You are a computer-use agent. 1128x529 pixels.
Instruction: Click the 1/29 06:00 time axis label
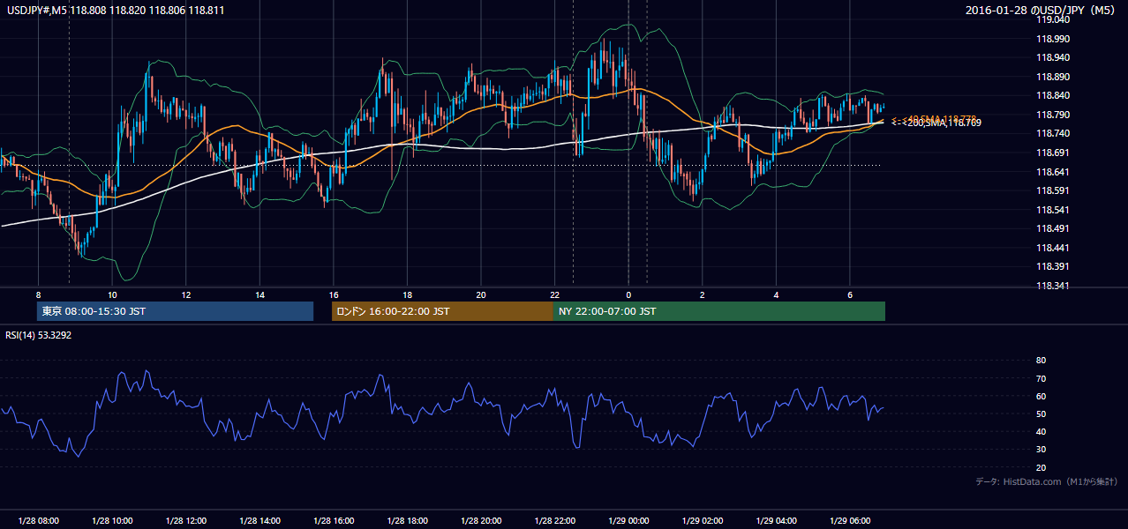849,521
